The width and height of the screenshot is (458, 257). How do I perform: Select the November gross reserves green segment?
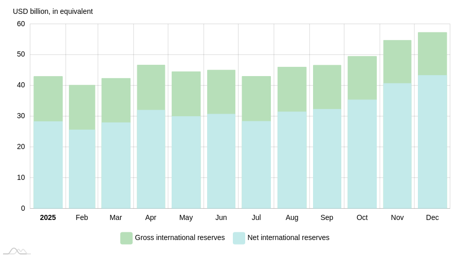coord(397,62)
